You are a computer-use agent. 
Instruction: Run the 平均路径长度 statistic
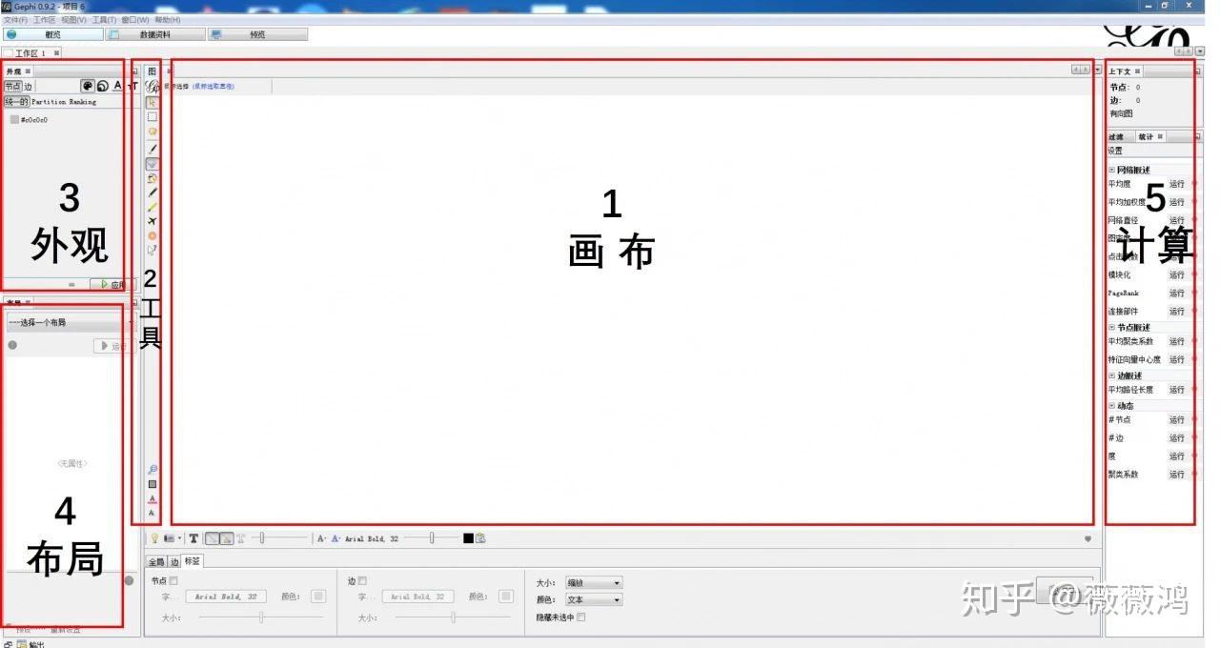pos(1177,390)
